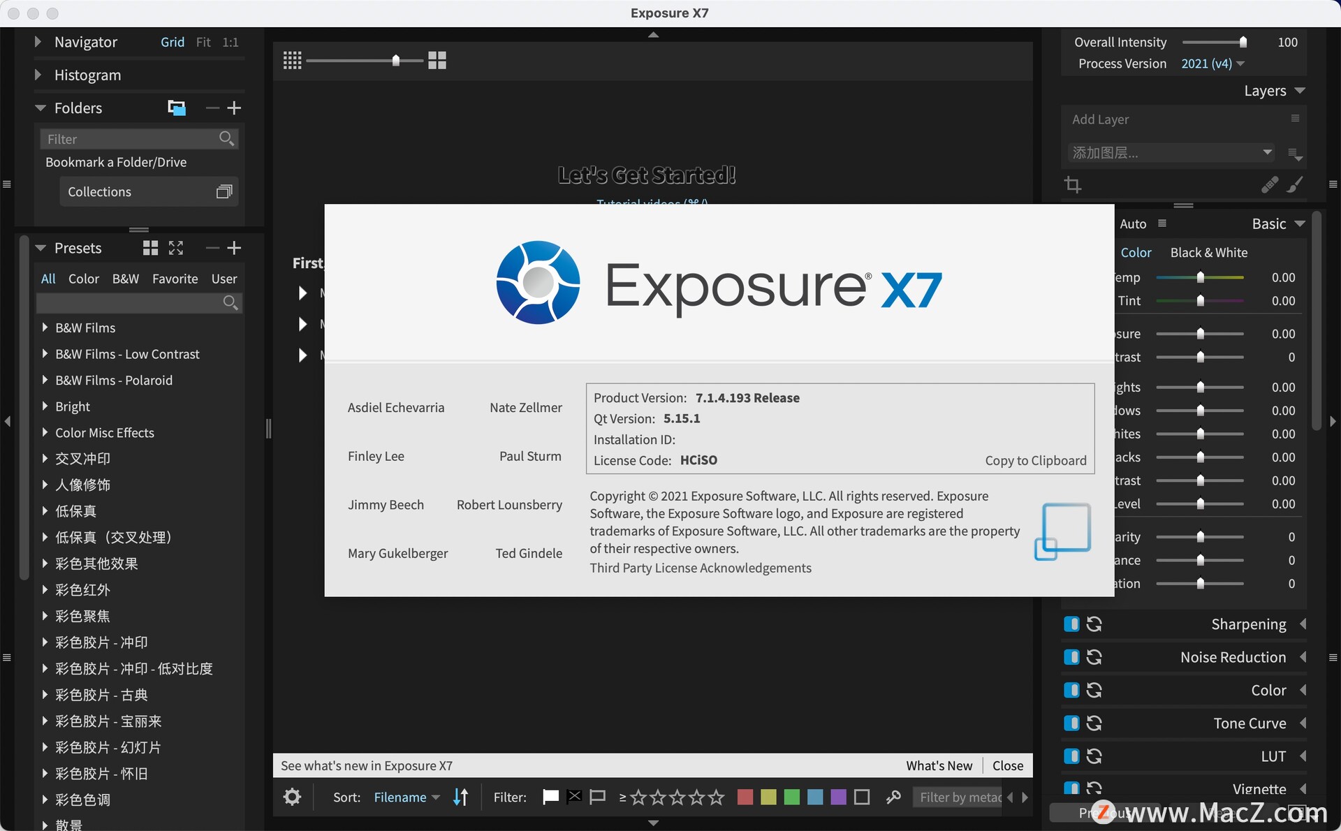Click the Third Party License Acknowledgements link
1341x831 pixels.
[699, 567]
